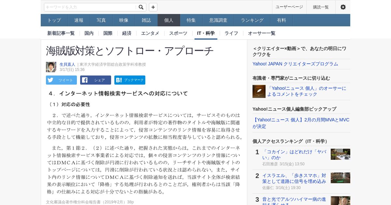Share the article via the Facebook button
This screenshot has height=205, width=391.
click(x=95, y=80)
